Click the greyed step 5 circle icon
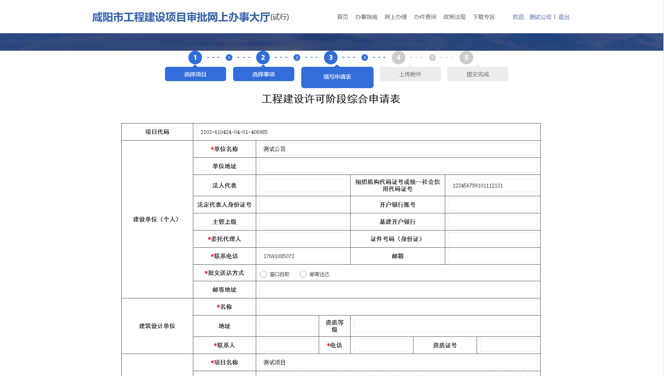This screenshot has width=664, height=376. [466, 58]
